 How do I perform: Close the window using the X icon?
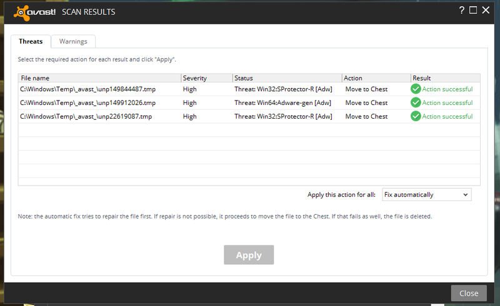coord(486,10)
